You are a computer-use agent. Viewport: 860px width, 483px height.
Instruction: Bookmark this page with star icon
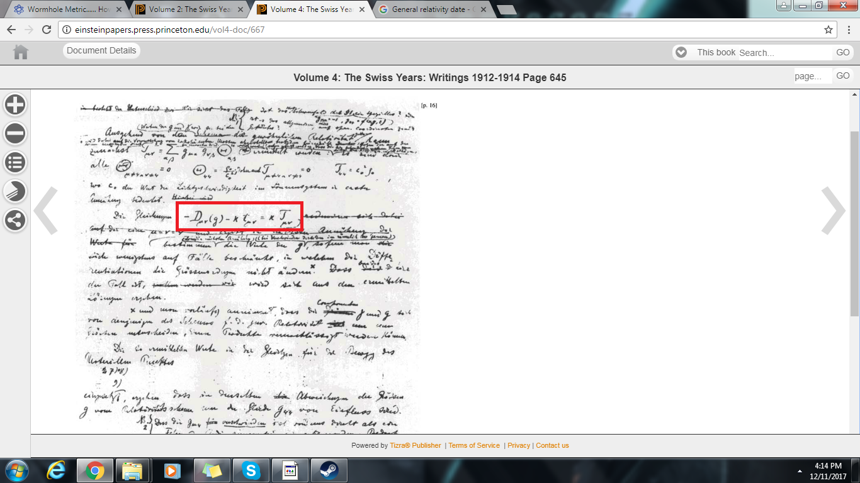[x=829, y=30]
